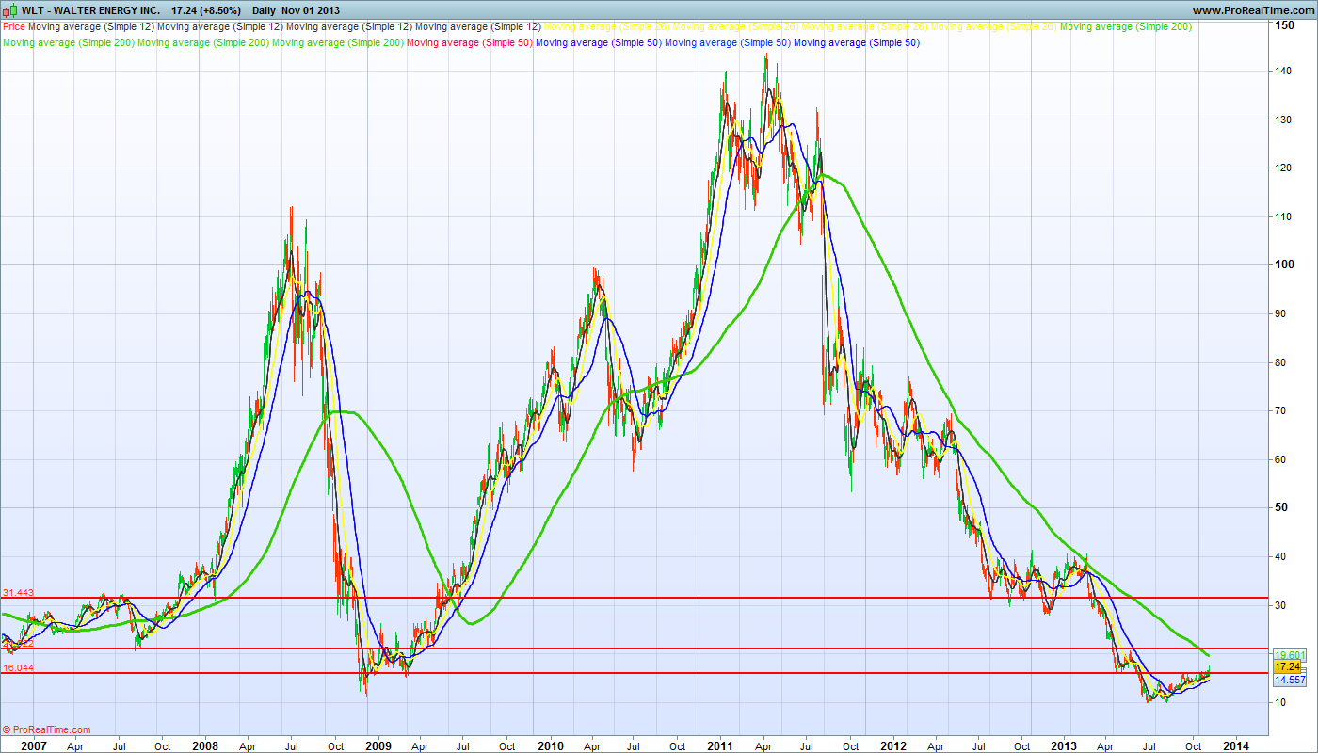This screenshot has width=1318, height=753.
Task: Select the red horizontal line at 31.443
Action: coord(635,598)
